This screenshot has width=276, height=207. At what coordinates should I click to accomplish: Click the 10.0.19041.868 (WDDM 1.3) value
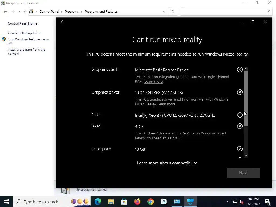(159, 93)
